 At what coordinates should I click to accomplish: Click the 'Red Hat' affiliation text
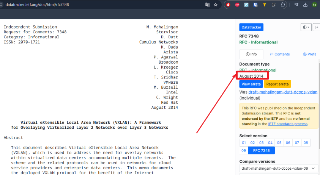click(x=169, y=103)
